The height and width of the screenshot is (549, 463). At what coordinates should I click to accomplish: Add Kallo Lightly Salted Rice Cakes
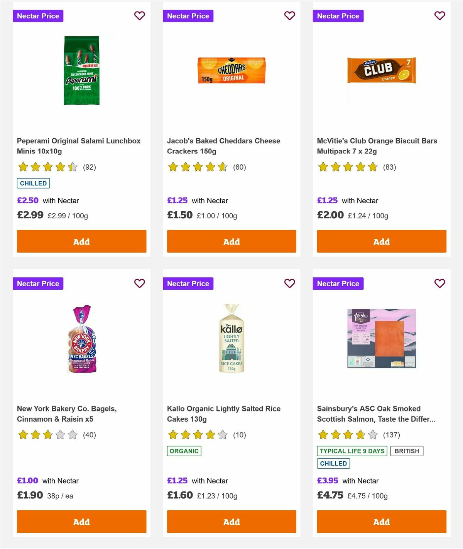tap(231, 522)
